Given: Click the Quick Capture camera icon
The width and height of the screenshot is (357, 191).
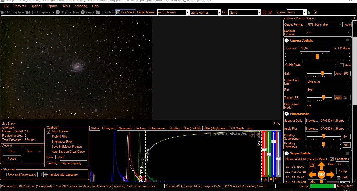Looking at the screenshot, I should tap(27, 12).
